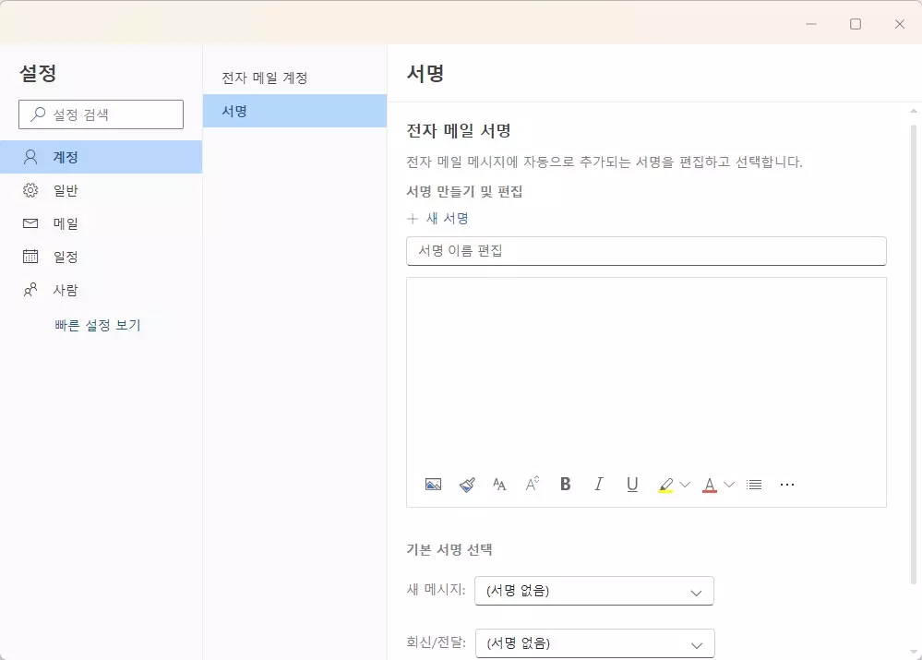This screenshot has height=660, width=922.
Task: Apply underline formatting
Action: tap(632, 484)
